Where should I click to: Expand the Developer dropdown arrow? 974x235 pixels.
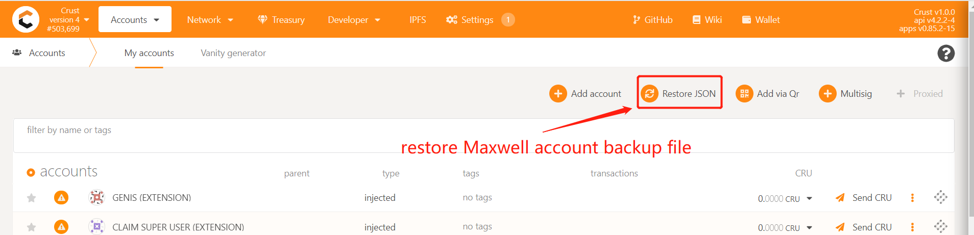378,20
